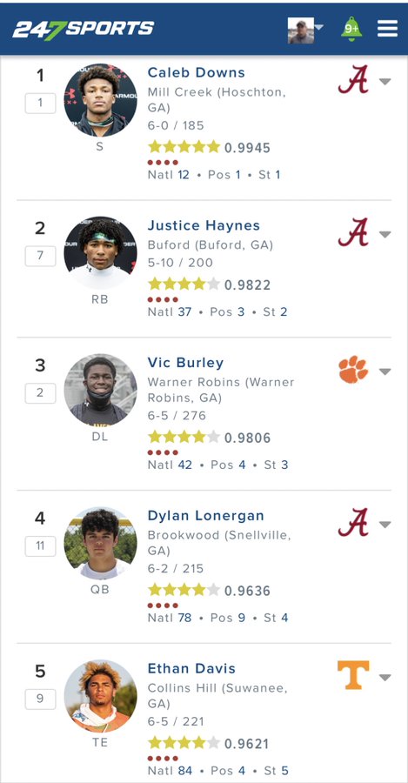The image size is (408, 783).
Task: Click Dylan Lonergan name link
Action: [x=206, y=515]
